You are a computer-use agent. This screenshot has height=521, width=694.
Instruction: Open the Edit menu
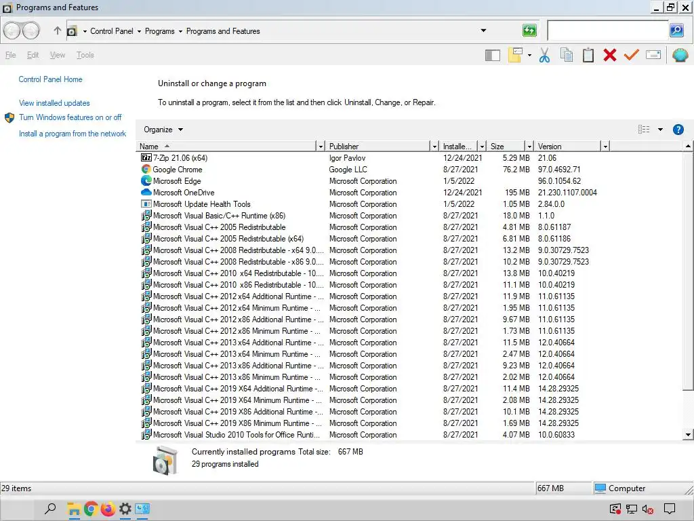click(33, 55)
